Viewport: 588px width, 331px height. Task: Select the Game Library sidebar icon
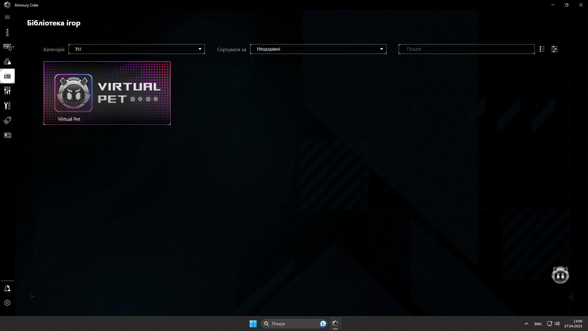click(7, 76)
